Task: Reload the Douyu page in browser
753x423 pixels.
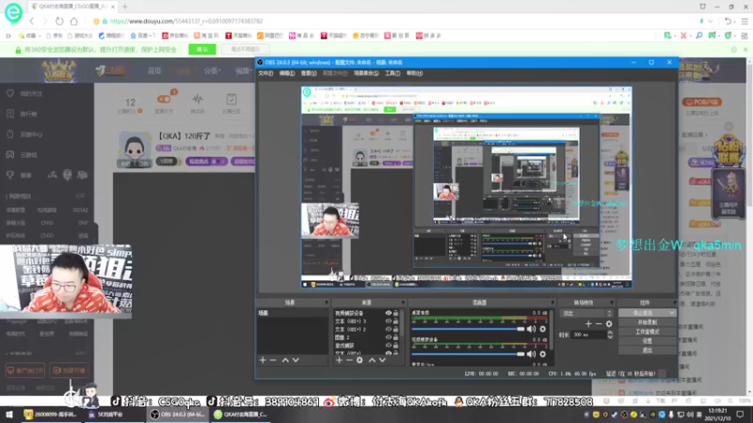Action: coord(59,21)
